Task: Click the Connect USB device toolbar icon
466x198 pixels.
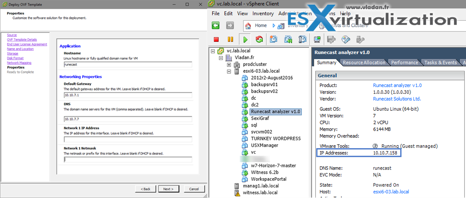Action: pyautogui.click(x=360, y=39)
